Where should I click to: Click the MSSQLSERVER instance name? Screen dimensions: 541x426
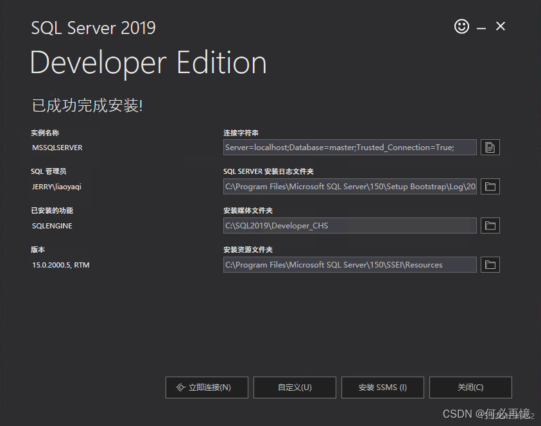click(x=57, y=148)
